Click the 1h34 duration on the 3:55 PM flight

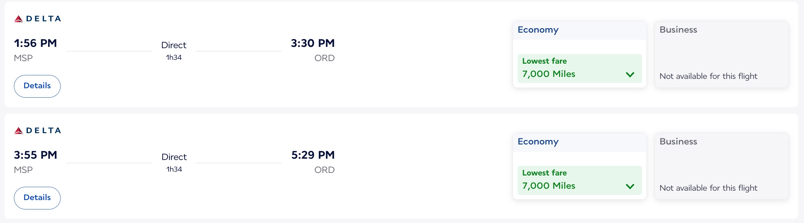174,169
